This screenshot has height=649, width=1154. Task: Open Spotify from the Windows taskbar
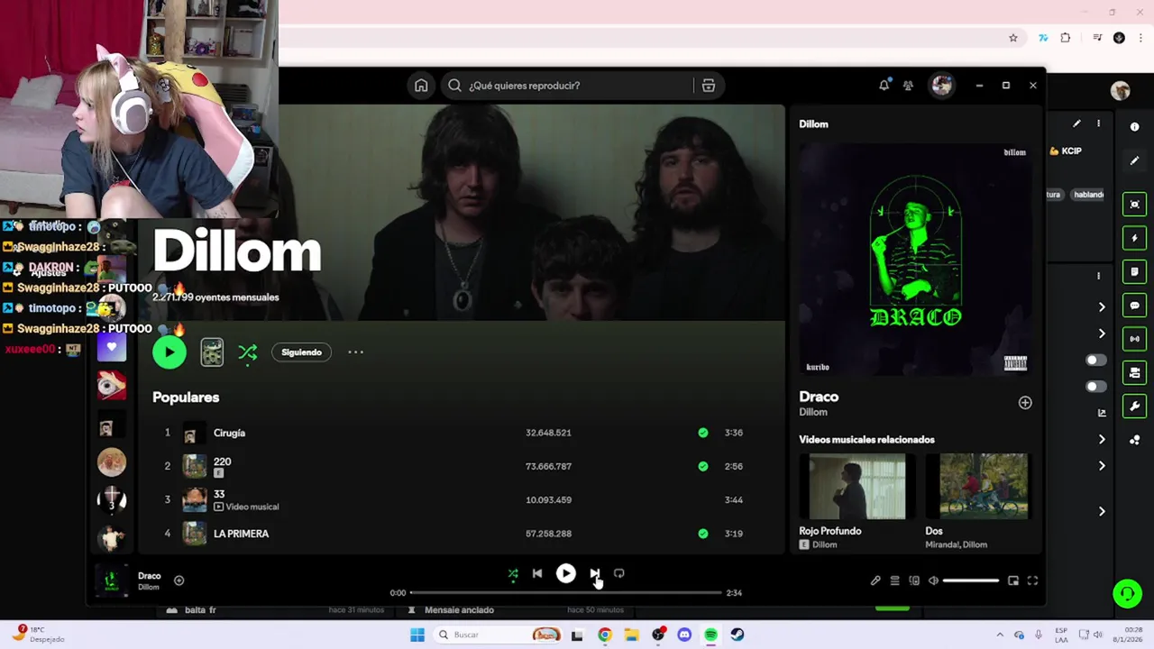point(710,635)
